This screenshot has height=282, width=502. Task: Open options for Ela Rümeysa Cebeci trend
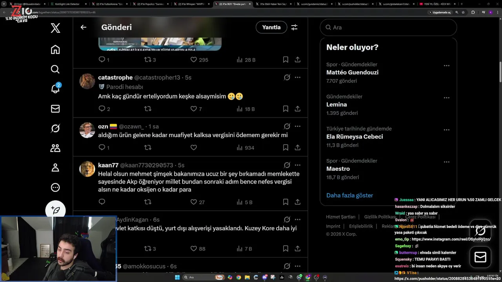click(x=446, y=130)
